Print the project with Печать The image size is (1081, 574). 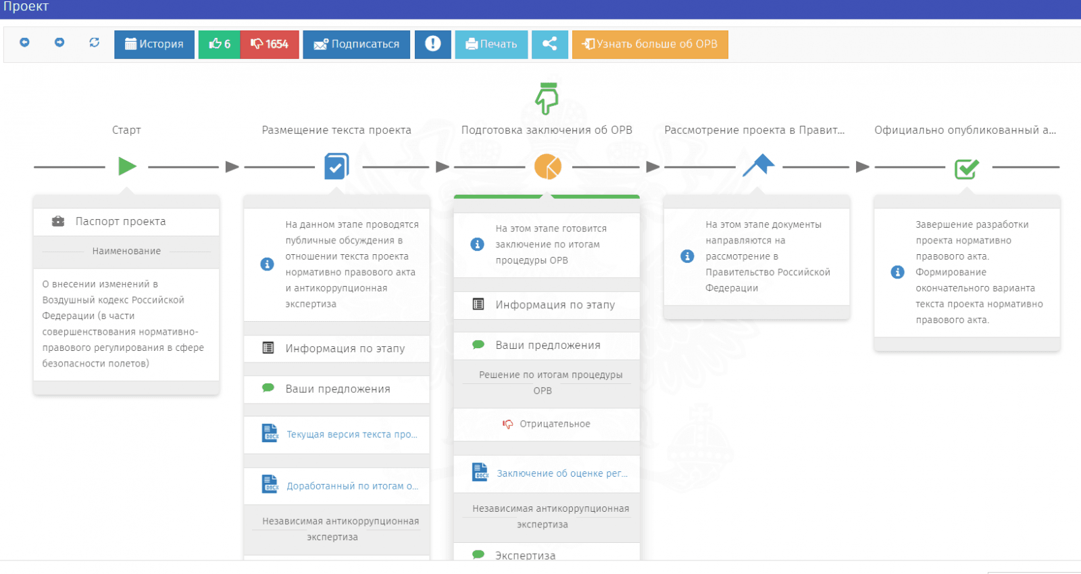tap(491, 45)
